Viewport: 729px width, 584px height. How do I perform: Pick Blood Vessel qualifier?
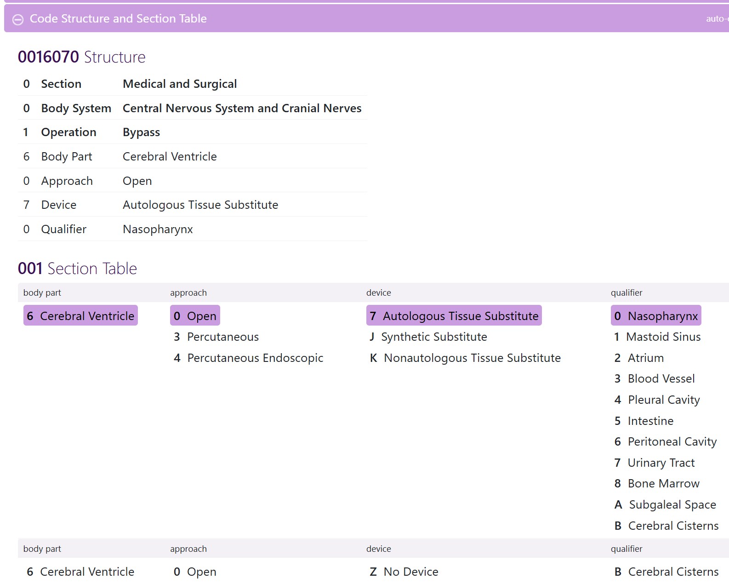pyautogui.click(x=655, y=379)
